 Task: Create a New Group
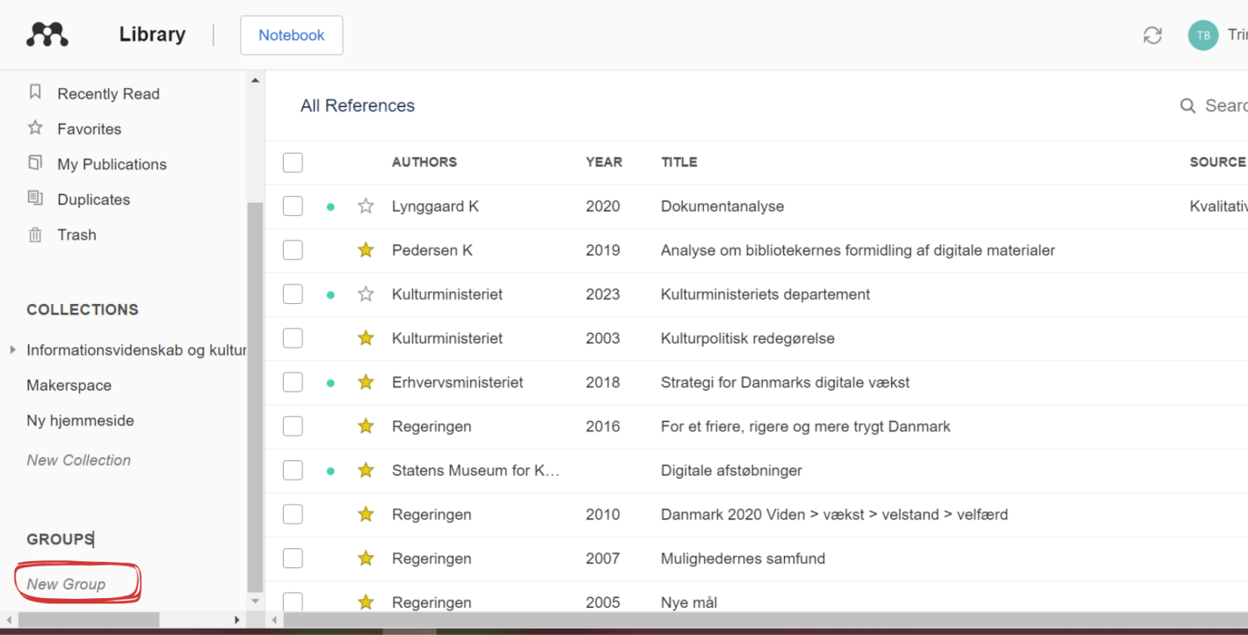tap(66, 584)
